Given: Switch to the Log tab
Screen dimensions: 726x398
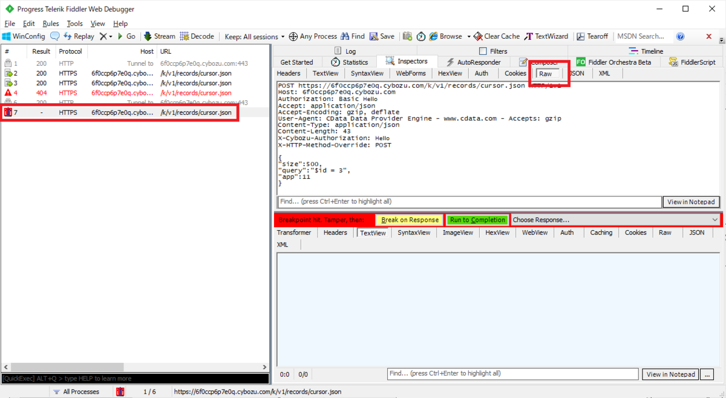Looking at the screenshot, I should point(346,51).
